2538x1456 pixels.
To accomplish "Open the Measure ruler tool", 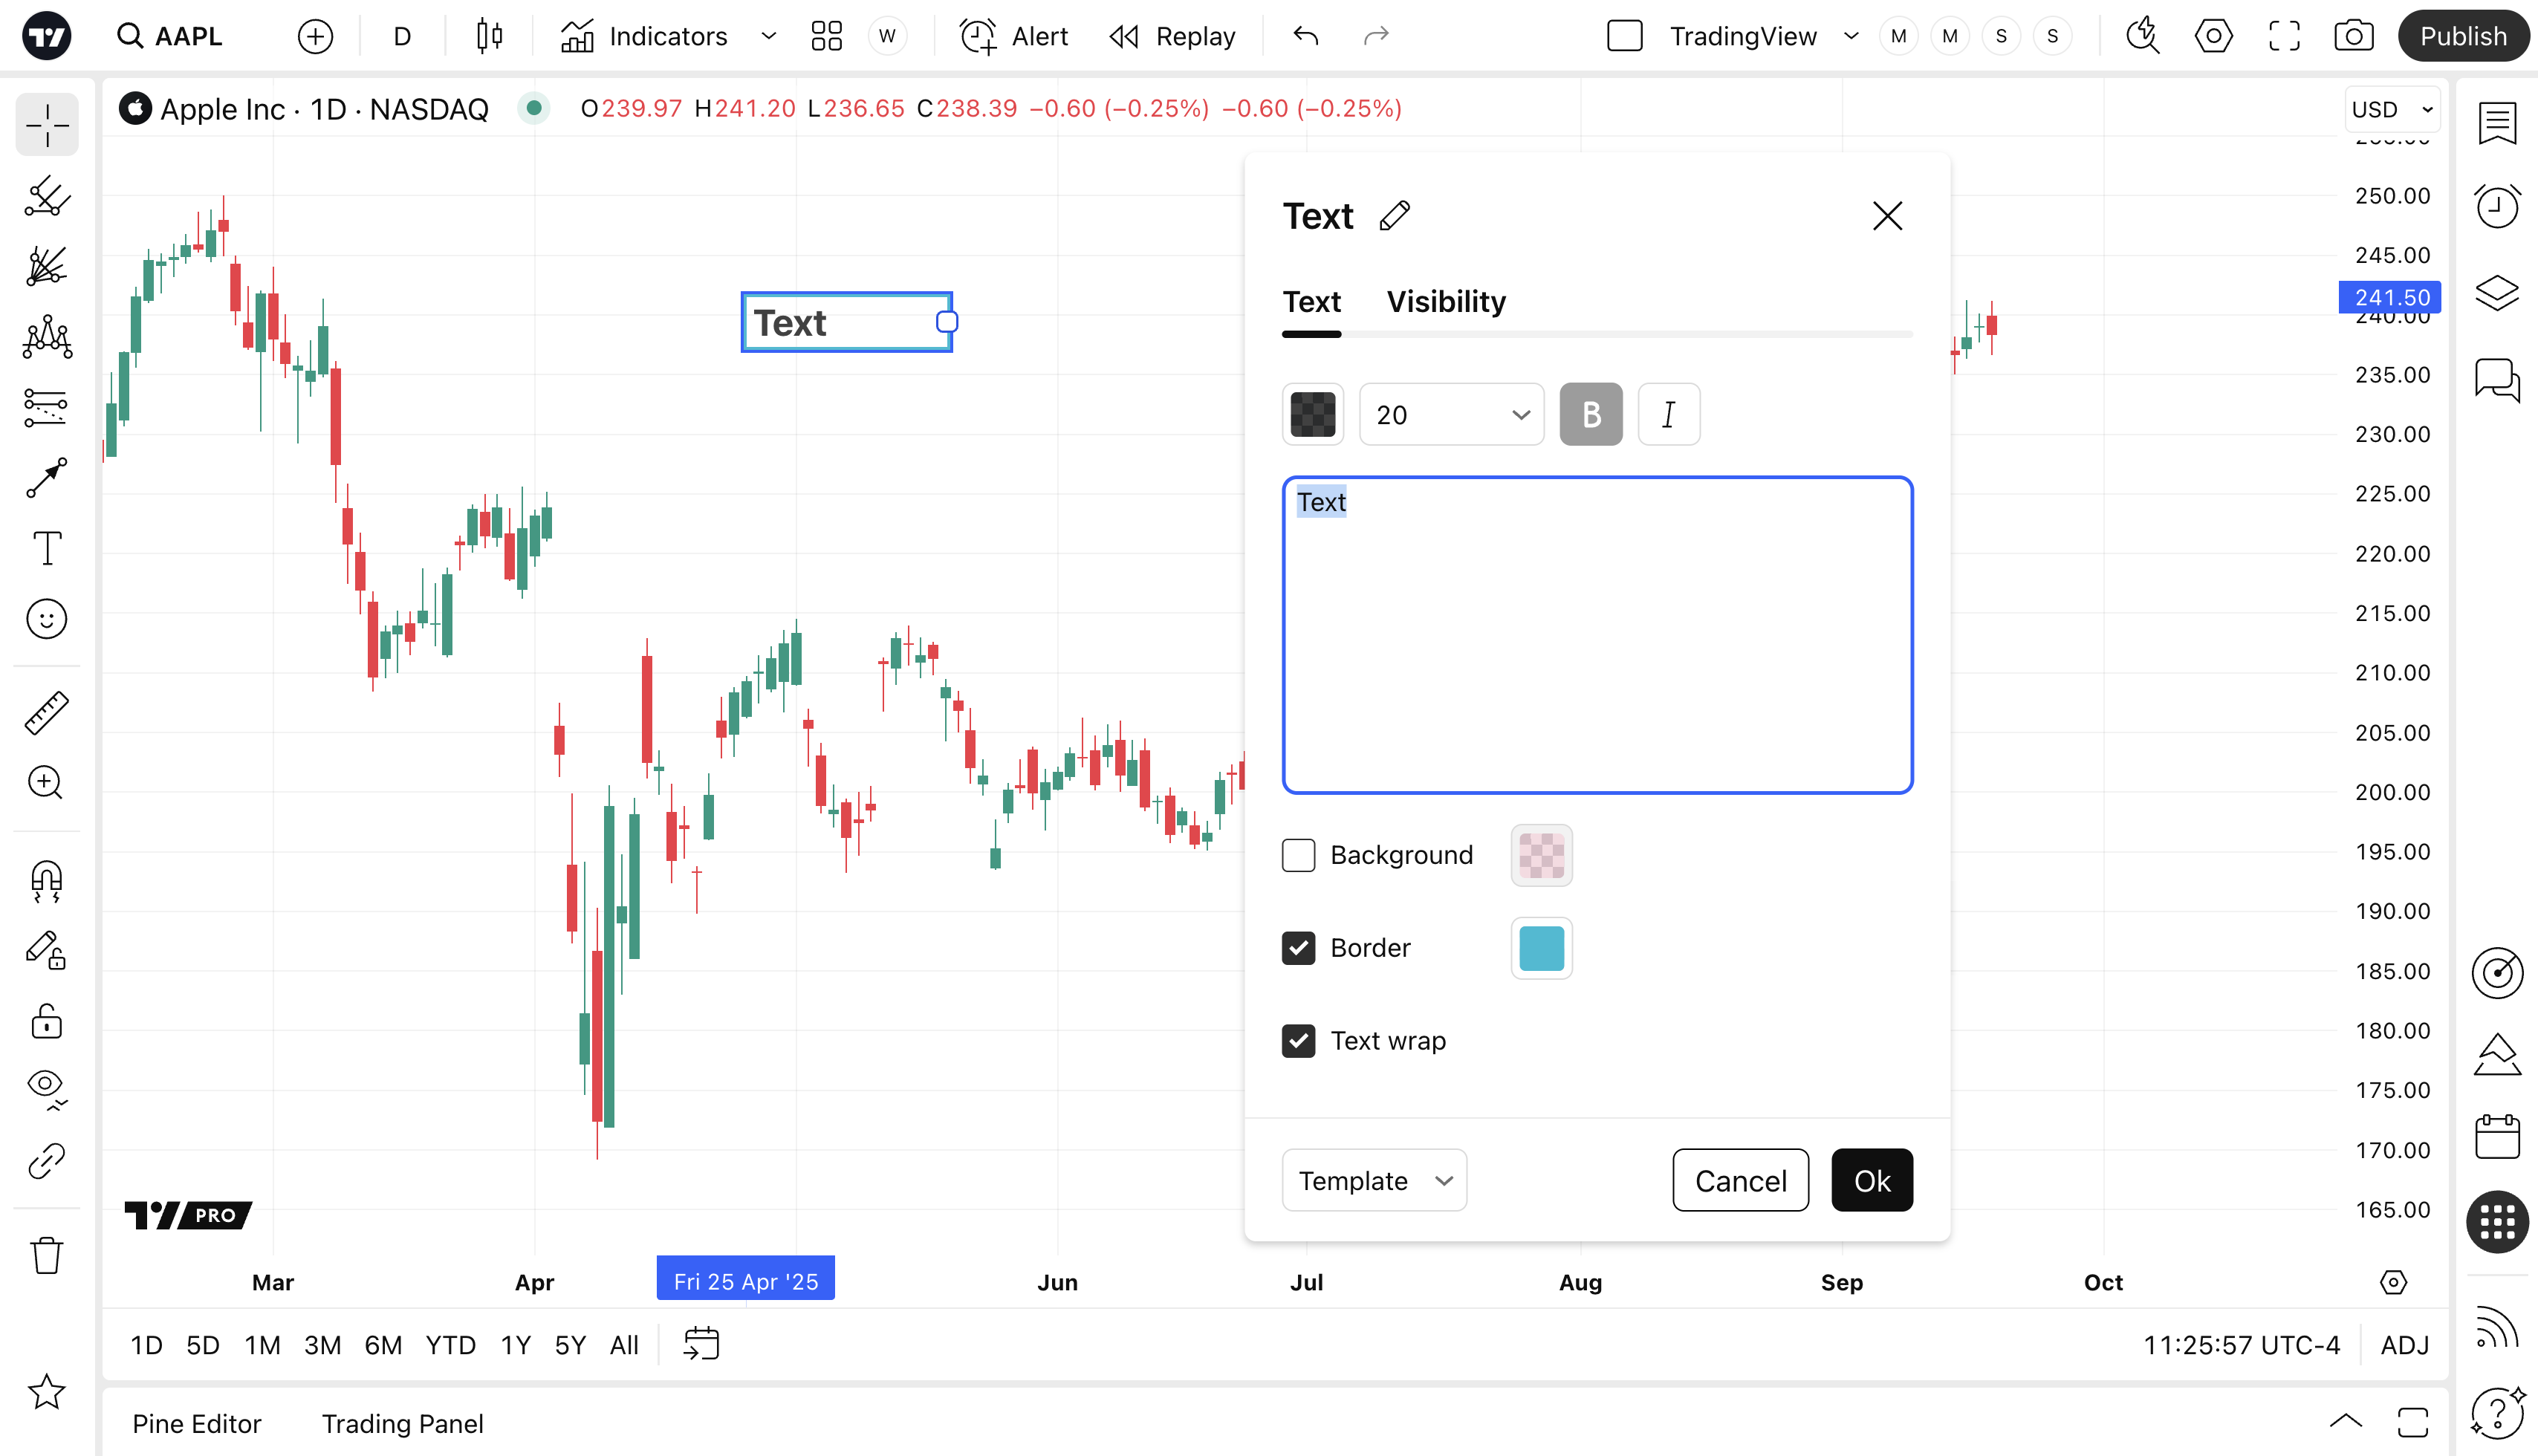I will pos(46,712).
